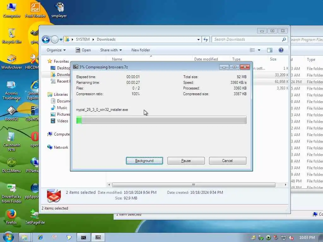
Task: Launch Foxit Reader from the desktop
Action: click(35, 10)
